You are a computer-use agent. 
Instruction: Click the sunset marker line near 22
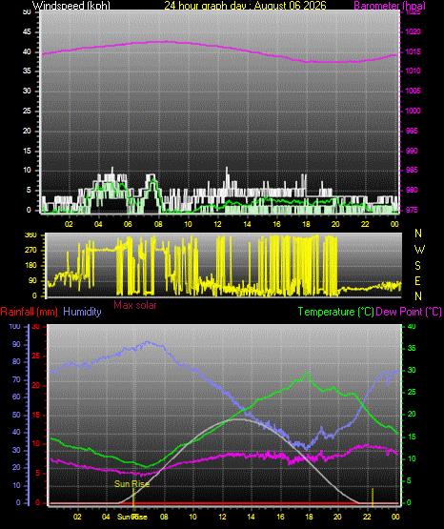(x=373, y=498)
